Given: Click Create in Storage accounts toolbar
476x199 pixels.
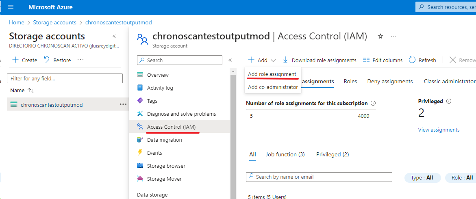Looking at the screenshot, I should 25,60.
